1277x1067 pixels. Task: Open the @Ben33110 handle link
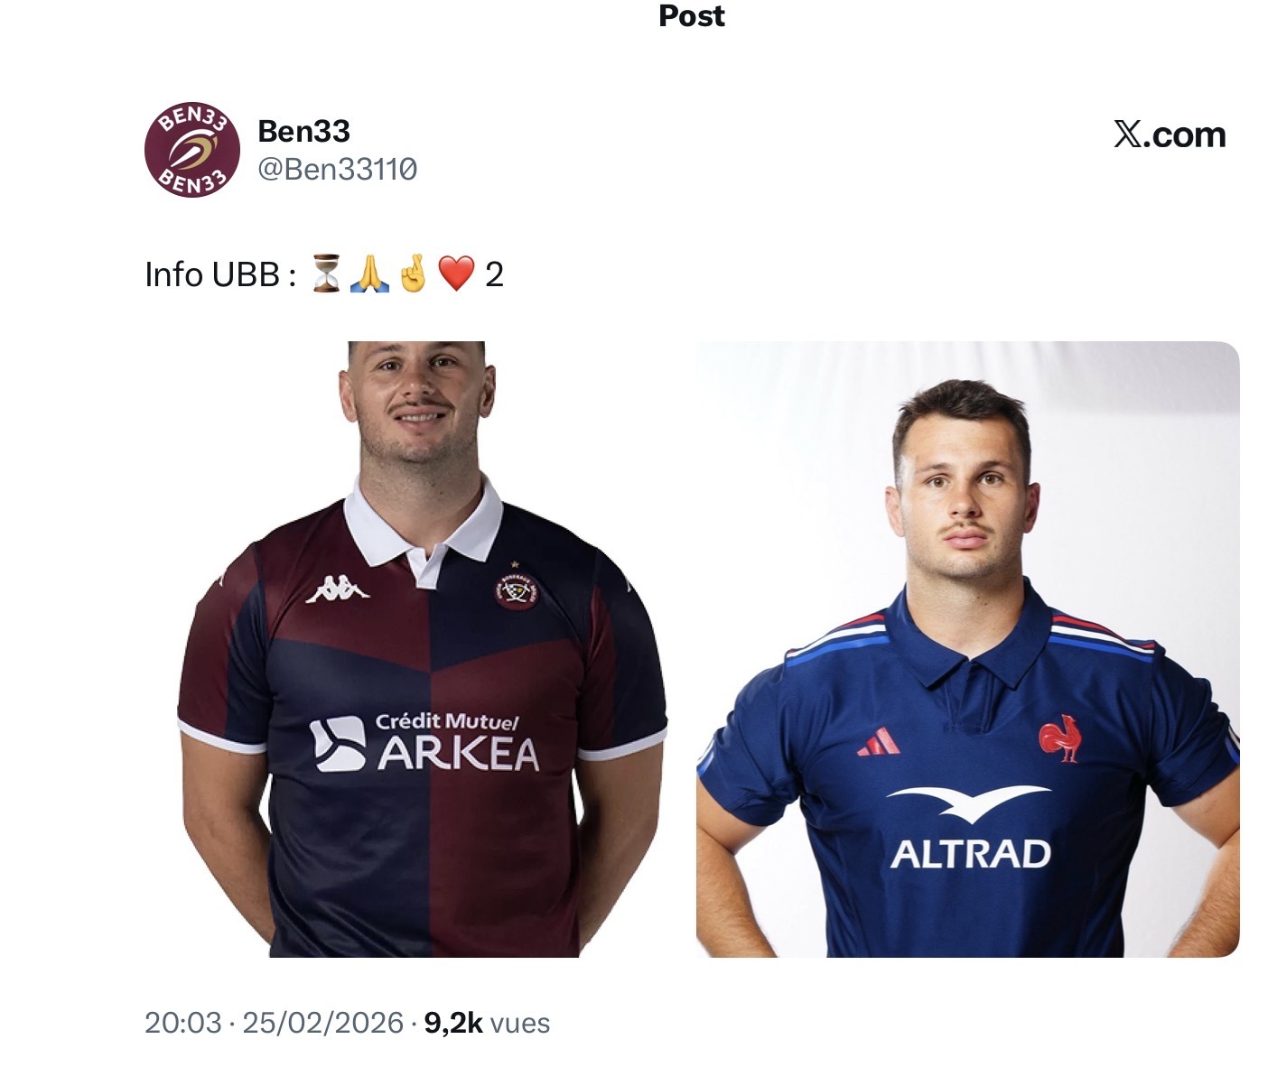[x=338, y=169]
